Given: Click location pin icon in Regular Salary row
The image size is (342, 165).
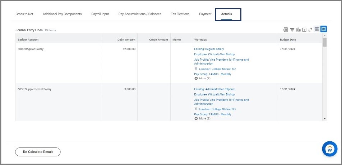Looking at the screenshot, I should point(196,69).
